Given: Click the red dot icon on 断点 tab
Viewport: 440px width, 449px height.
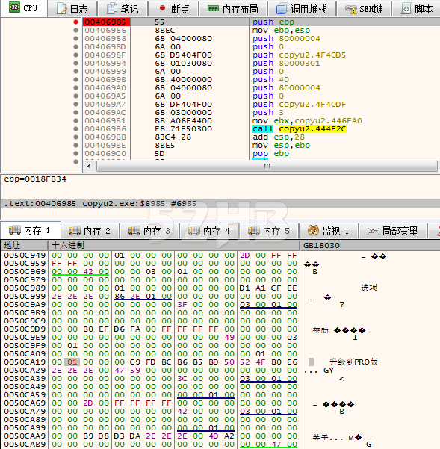Looking at the screenshot, I should (162, 8).
